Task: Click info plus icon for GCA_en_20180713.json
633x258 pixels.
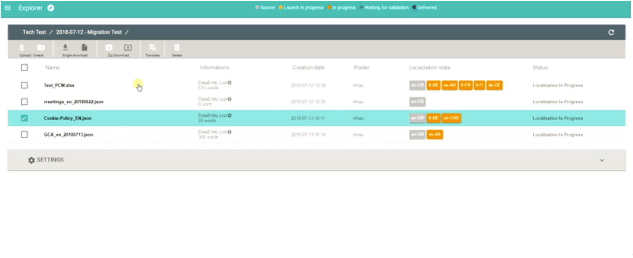Action: 229,132
